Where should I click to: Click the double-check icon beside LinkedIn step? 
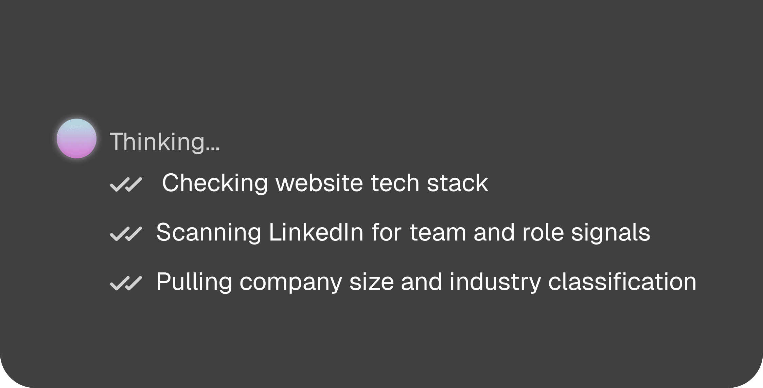pyautogui.click(x=126, y=234)
